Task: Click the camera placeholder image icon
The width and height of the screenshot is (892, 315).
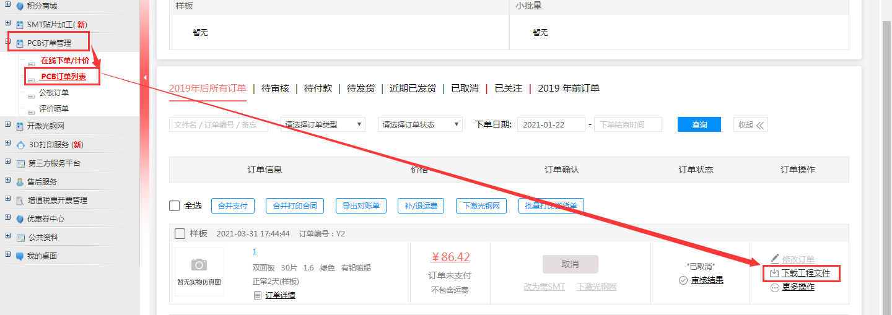Action: pos(199,265)
